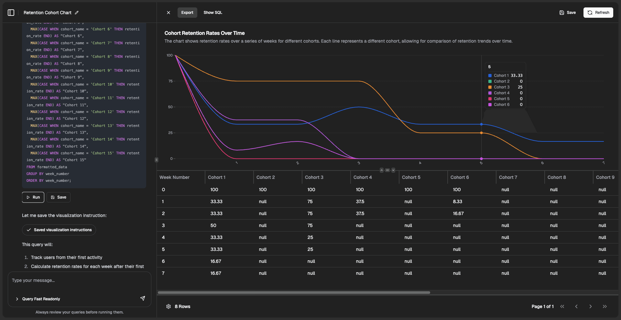Viewport: 621px width, 320px height.
Task: Collapse chart using the up chevron
Action: coord(382,170)
